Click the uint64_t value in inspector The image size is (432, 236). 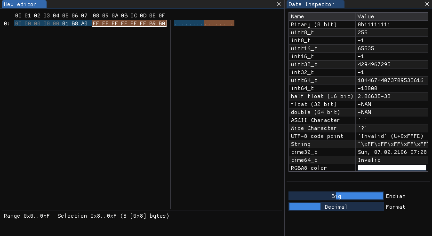(390, 80)
